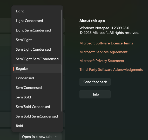Open the Microsoft Services Agreement link
This screenshot has width=148, height=140.
(x=103, y=52)
